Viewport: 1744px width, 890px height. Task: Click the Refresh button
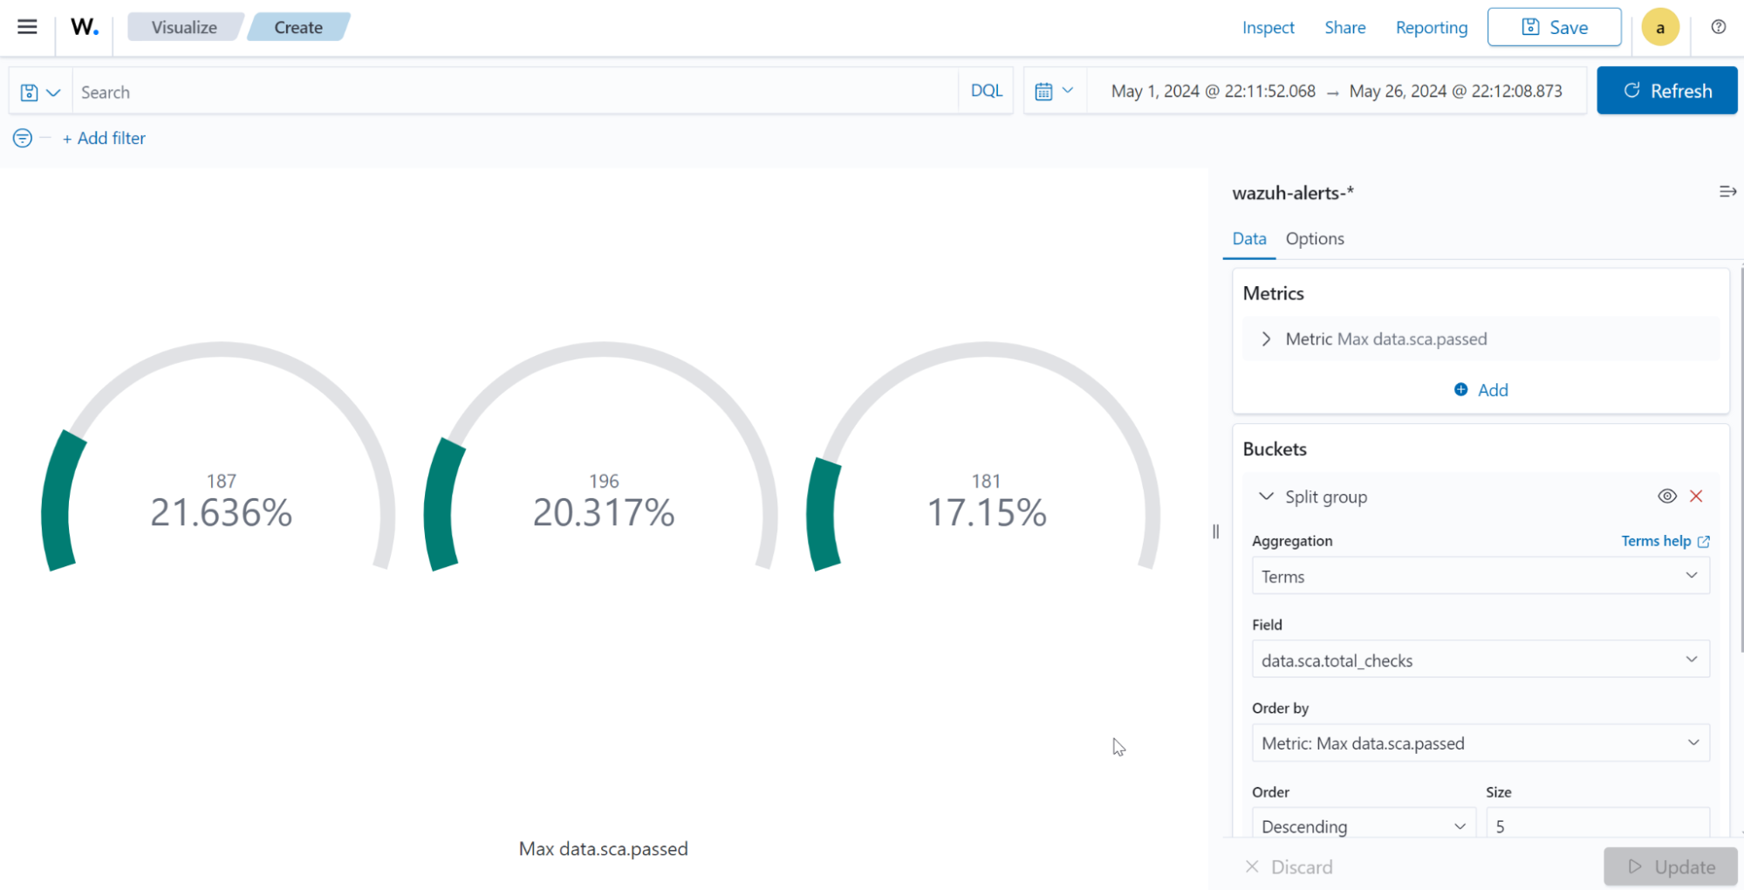tap(1666, 90)
